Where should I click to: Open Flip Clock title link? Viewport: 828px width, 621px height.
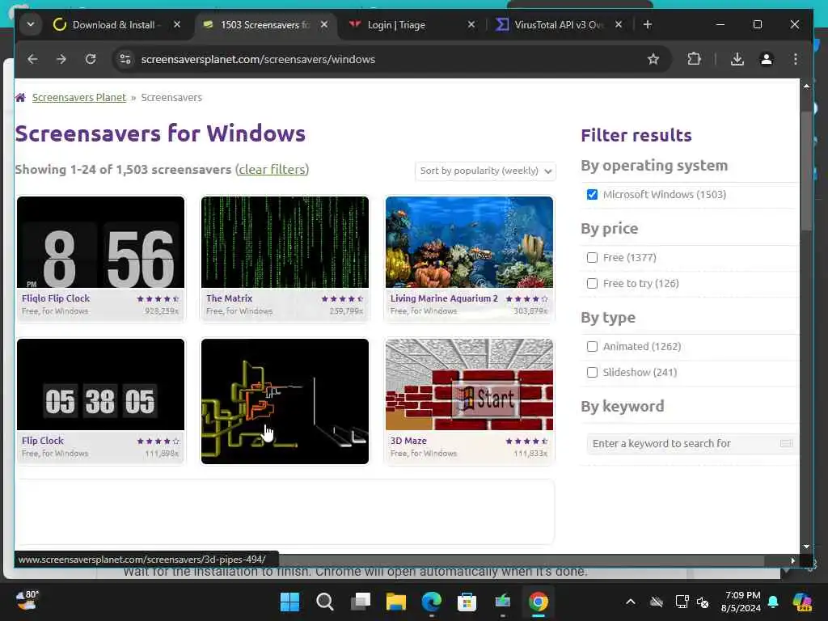[x=43, y=441]
